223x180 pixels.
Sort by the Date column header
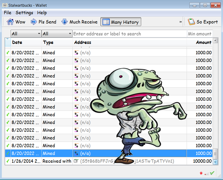coord(26,42)
